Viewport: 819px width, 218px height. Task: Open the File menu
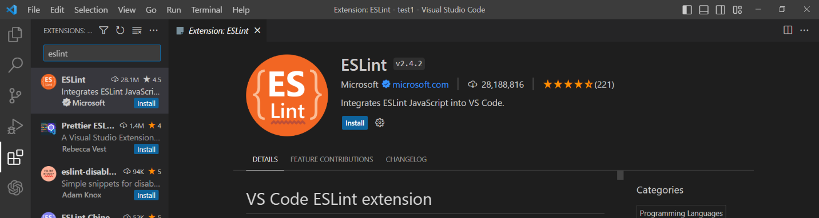(x=34, y=10)
